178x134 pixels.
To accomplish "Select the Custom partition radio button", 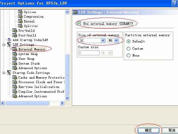I will tap(128, 49).
